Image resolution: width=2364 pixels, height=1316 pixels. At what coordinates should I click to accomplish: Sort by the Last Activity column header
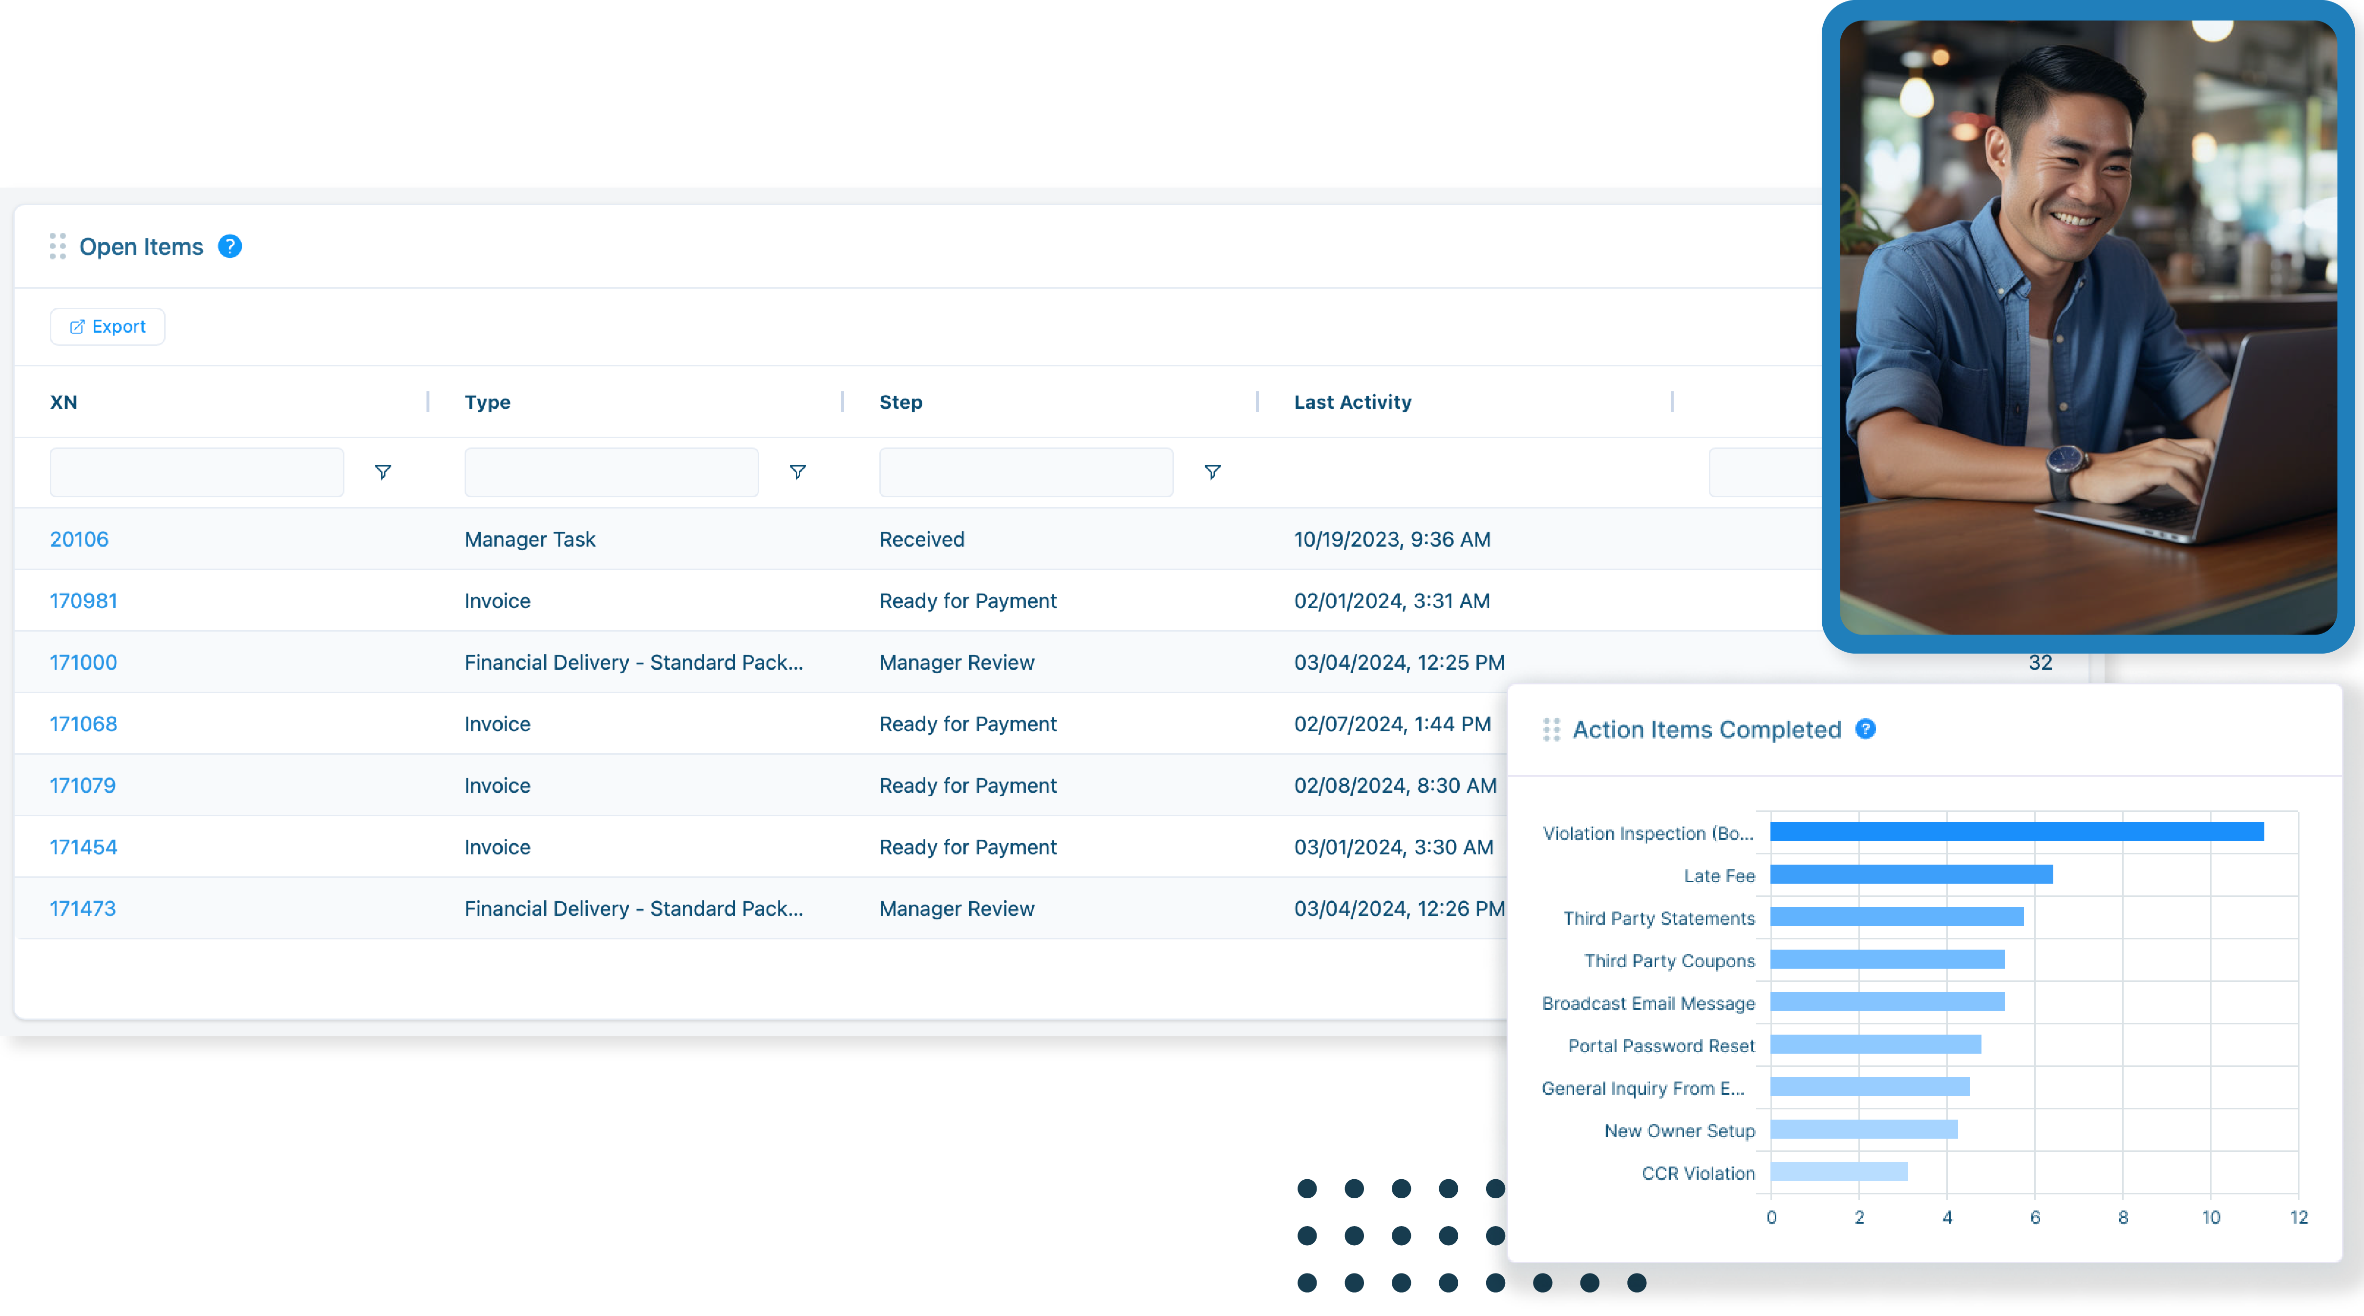(x=1353, y=402)
